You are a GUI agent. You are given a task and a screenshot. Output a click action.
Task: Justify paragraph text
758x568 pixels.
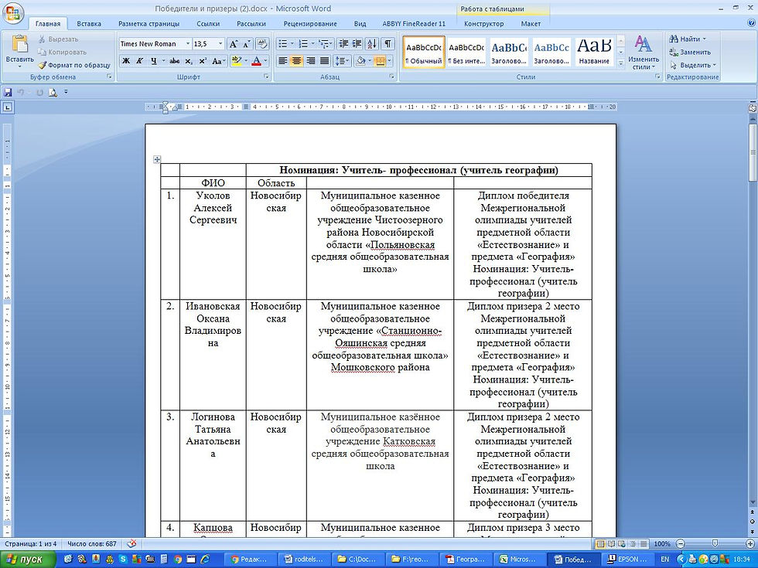click(325, 61)
